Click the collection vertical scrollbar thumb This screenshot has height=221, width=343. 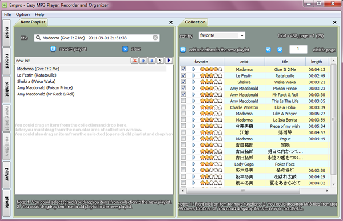coord(333,119)
